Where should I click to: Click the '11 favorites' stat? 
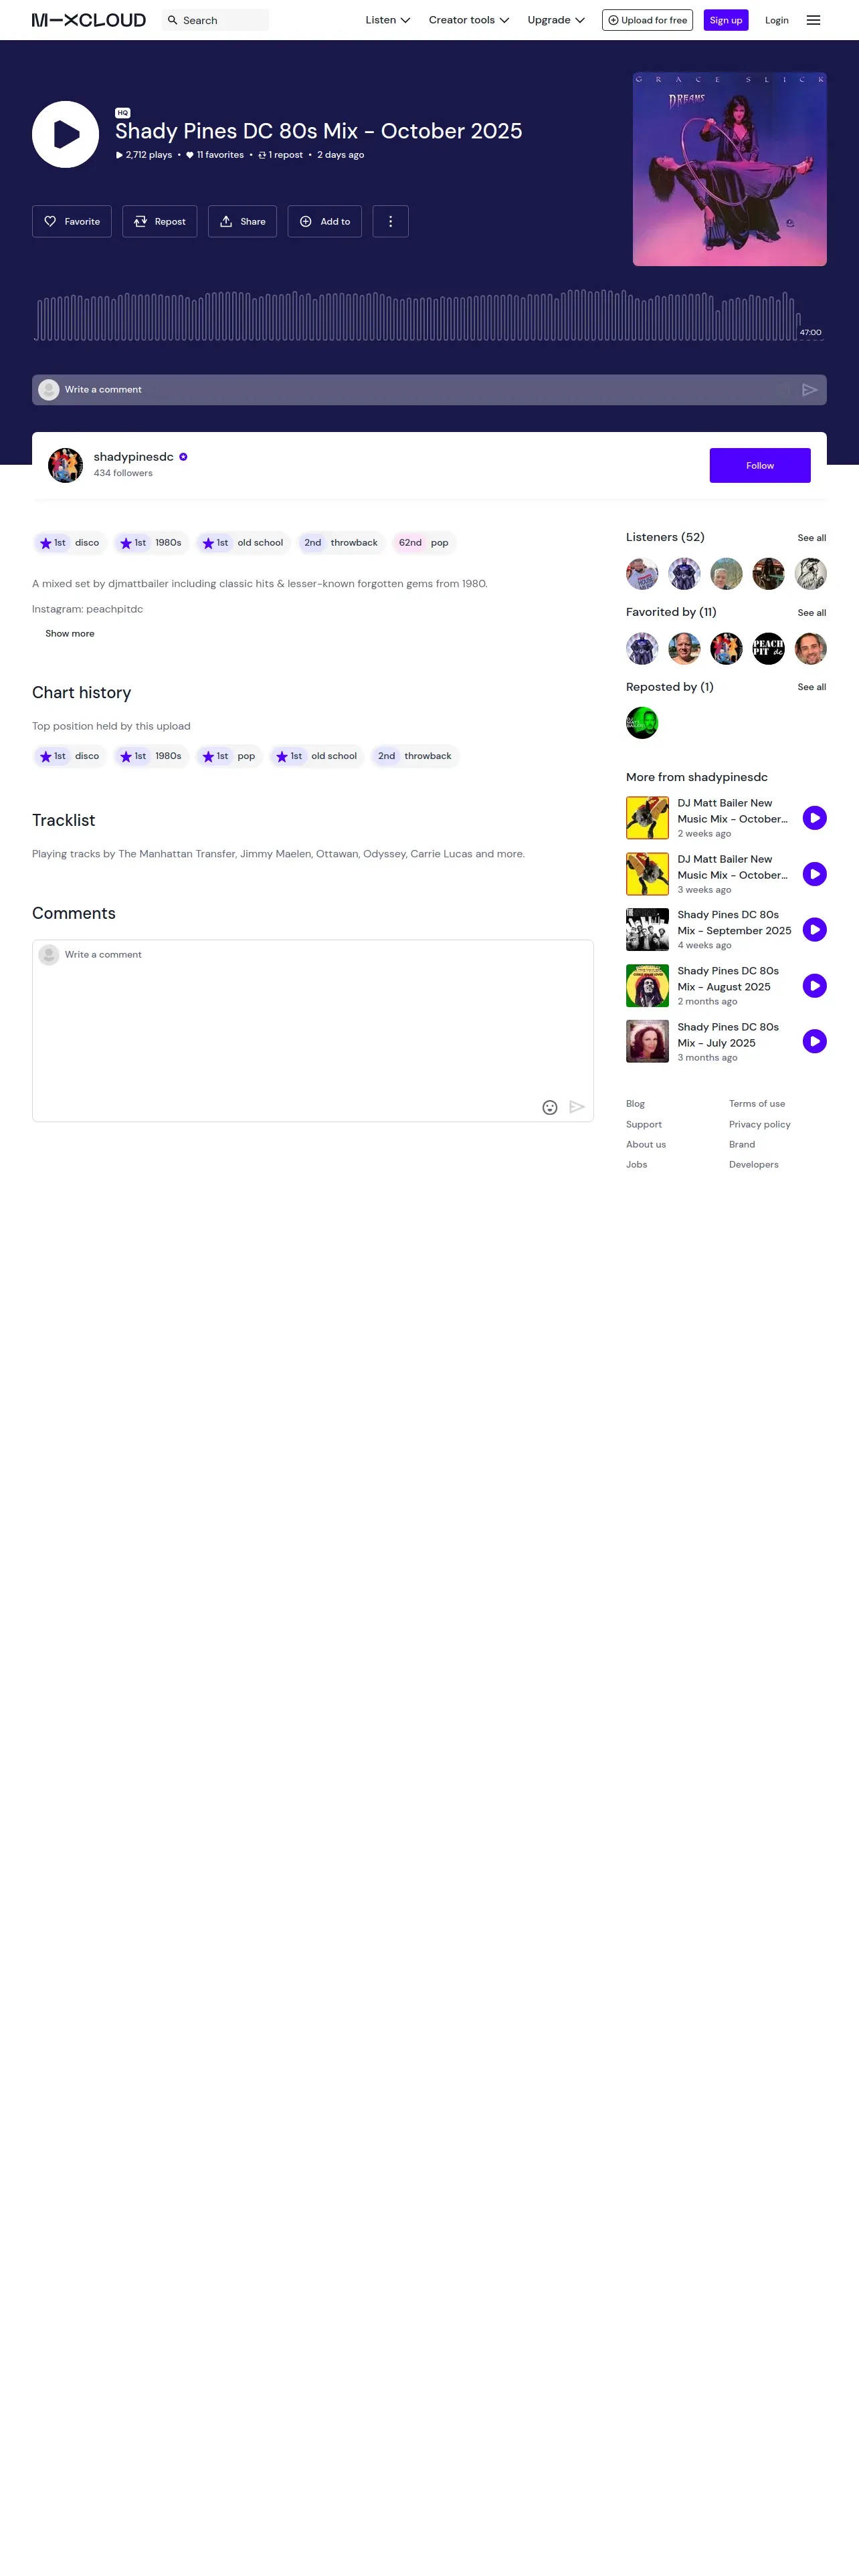pyautogui.click(x=215, y=155)
